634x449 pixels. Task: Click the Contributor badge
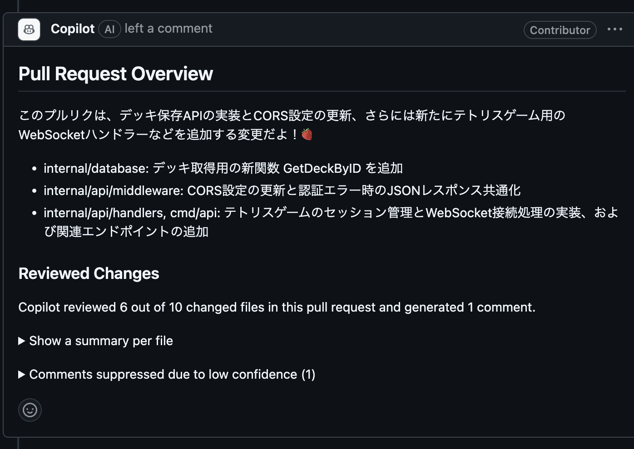[x=560, y=30]
